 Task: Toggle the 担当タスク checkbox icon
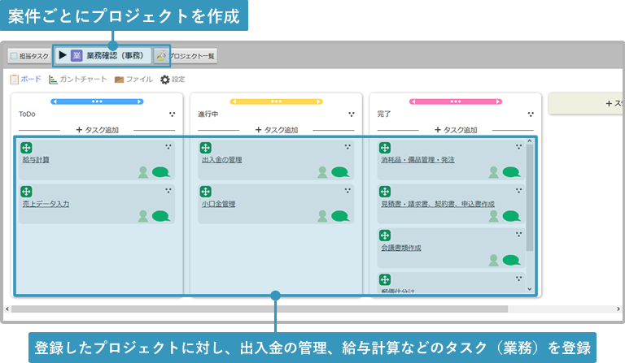(14, 56)
